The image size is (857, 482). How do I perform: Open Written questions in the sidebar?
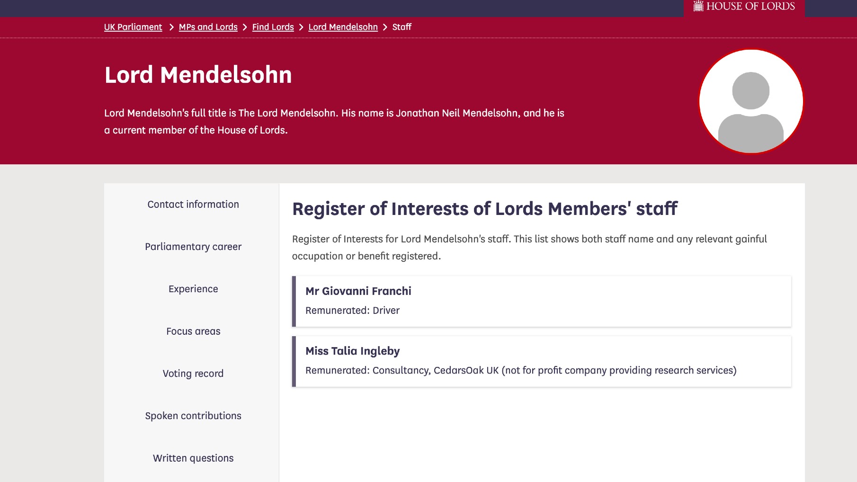tap(193, 458)
